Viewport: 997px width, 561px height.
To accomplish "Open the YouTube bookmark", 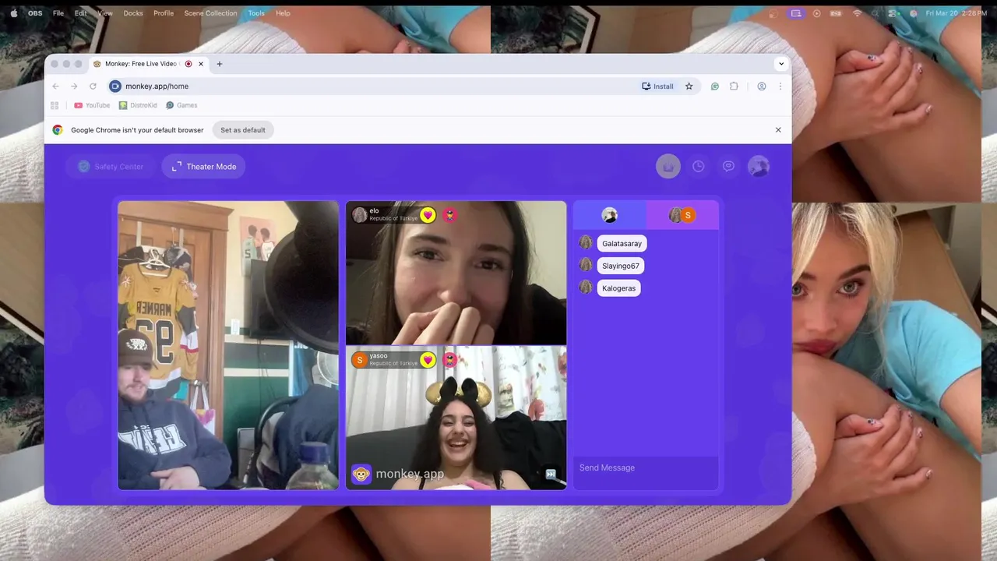I will tap(92, 105).
